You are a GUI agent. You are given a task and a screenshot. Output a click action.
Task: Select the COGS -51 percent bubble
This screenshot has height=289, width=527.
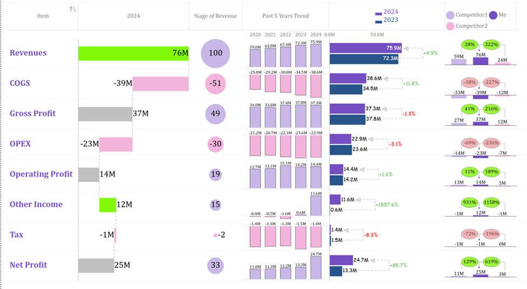[x=216, y=84]
